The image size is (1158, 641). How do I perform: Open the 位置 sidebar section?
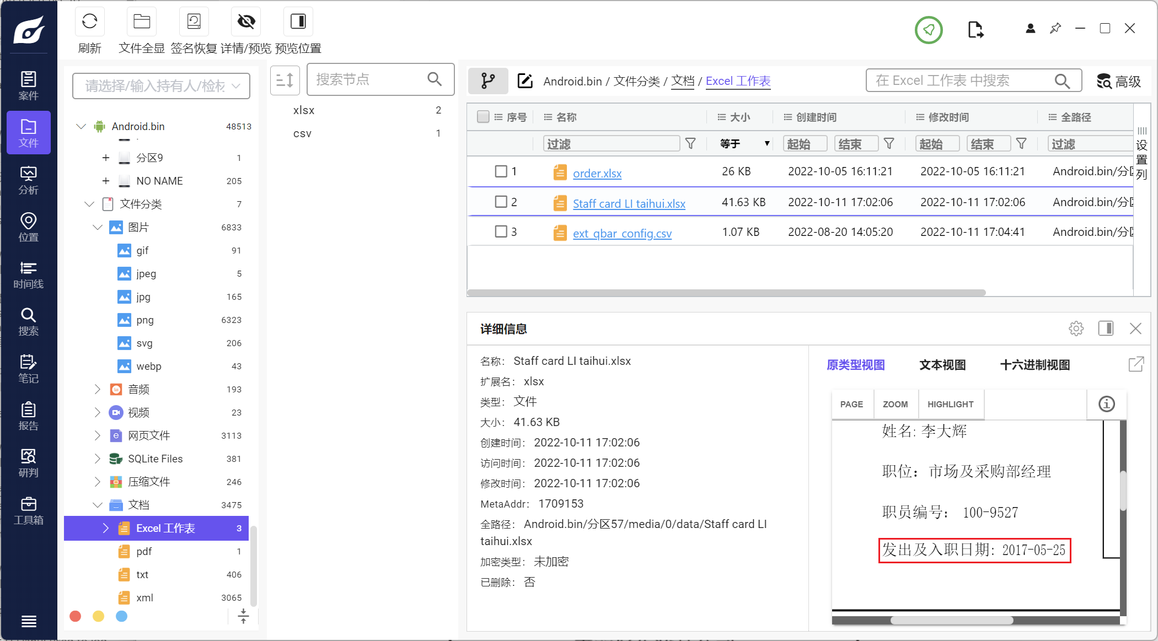point(29,227)
